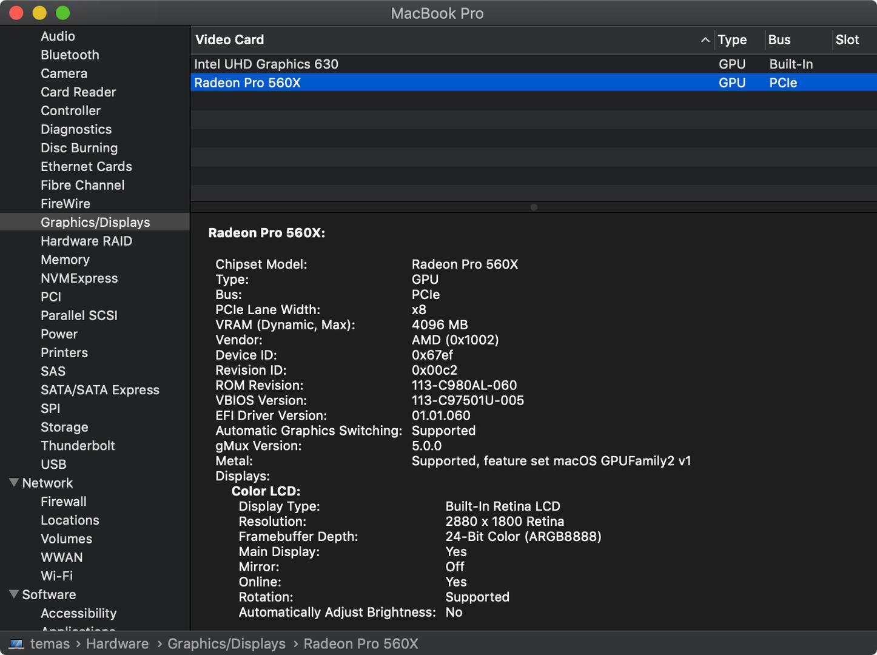Select SPI in the sidebar

tap(50, 409)
